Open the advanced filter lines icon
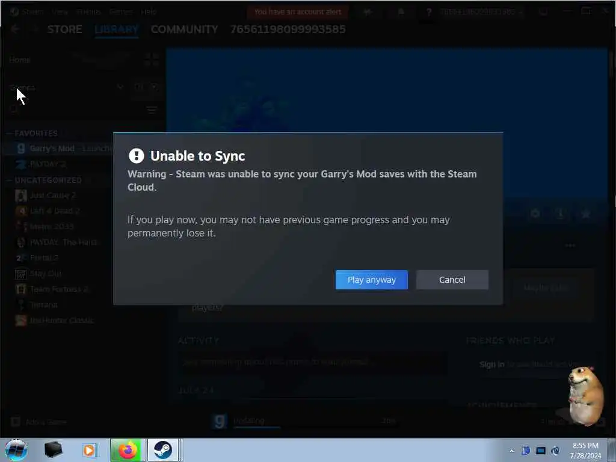616x462 pixels. (x=152, y=110)
